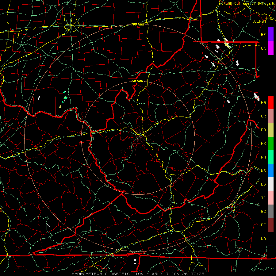Screen dimensions: 276x276
Task: Click the GR legend label
Action: 263,116
